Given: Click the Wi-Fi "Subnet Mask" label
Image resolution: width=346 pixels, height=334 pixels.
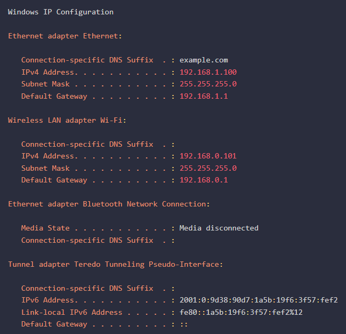Looking at the screenshot, I should coord(45,168).
